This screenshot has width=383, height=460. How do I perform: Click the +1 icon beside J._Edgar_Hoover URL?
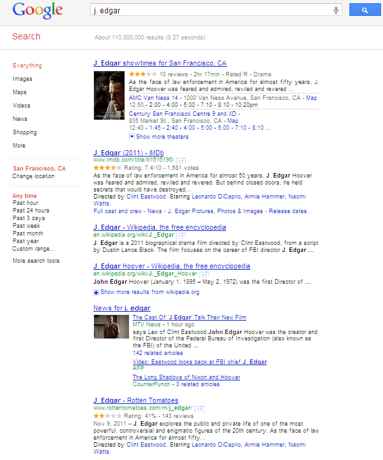(x=204, y=274)
